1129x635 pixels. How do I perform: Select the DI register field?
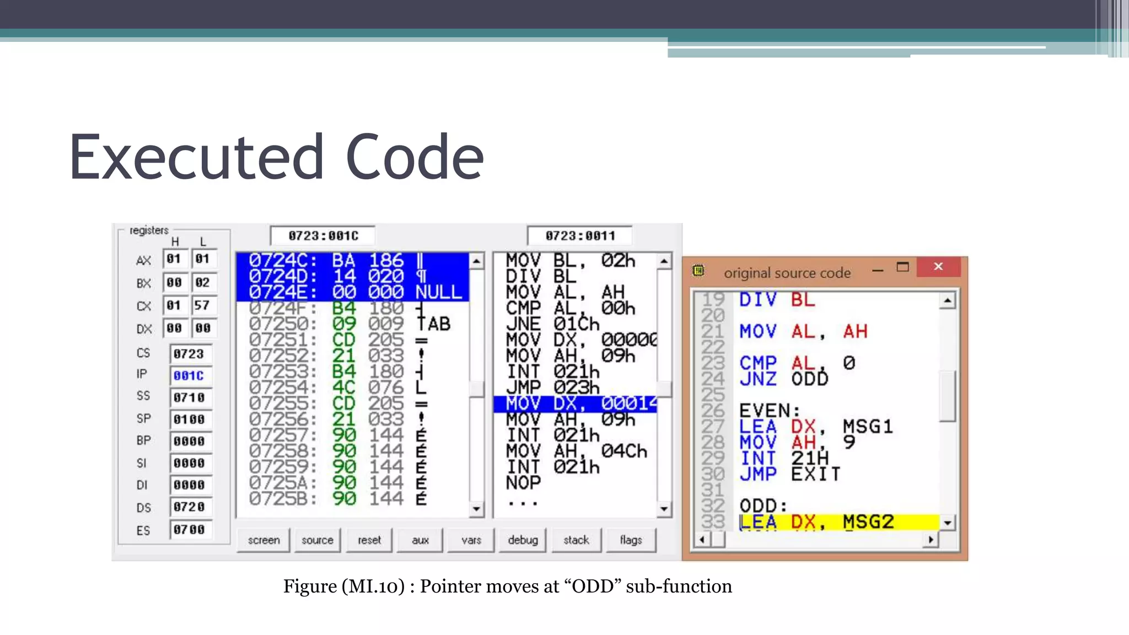191,485
